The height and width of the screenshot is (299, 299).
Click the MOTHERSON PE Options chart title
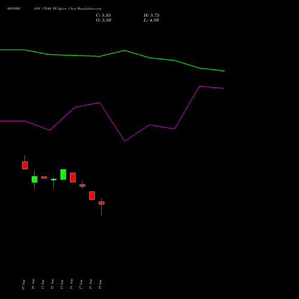(54, 9)
